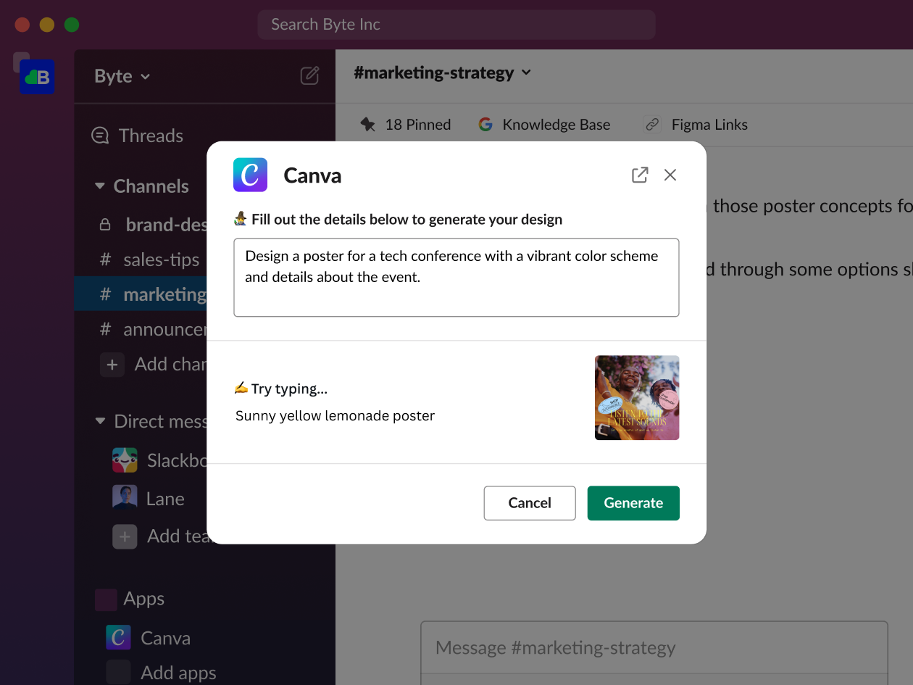Click the lock icon beside brand-des channel
This screenshot has height=685, width=913.
pyautogui.click(x=105, y=225)
